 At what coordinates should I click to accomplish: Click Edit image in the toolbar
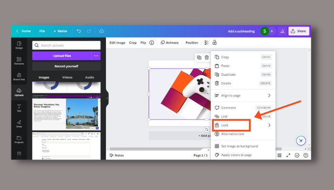[117, 43]
